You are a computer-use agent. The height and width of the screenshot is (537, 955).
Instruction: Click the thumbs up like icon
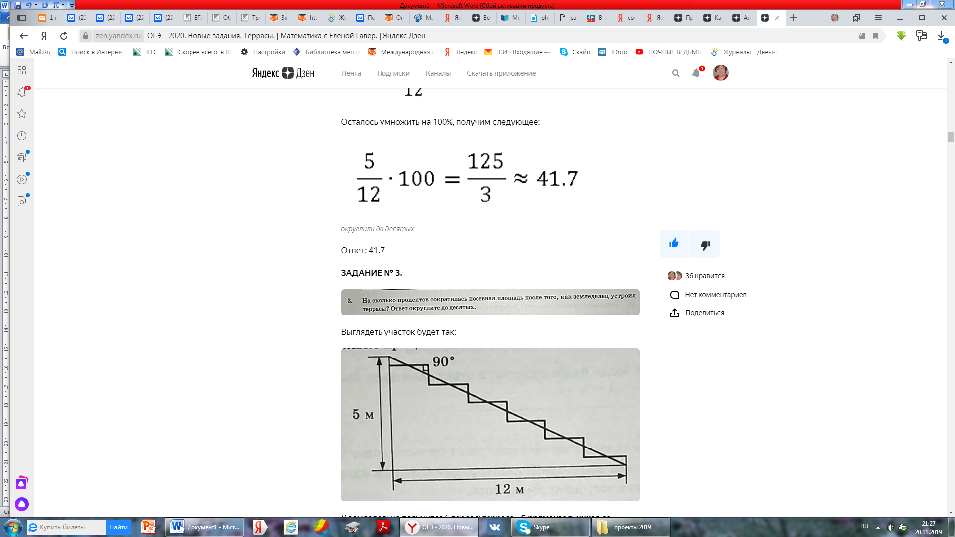[x=673, y=244]
